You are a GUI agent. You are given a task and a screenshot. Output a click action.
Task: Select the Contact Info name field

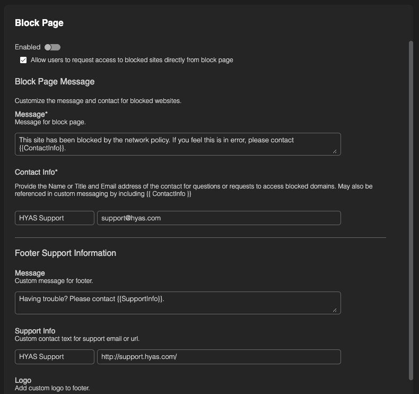tap(55, 218)
